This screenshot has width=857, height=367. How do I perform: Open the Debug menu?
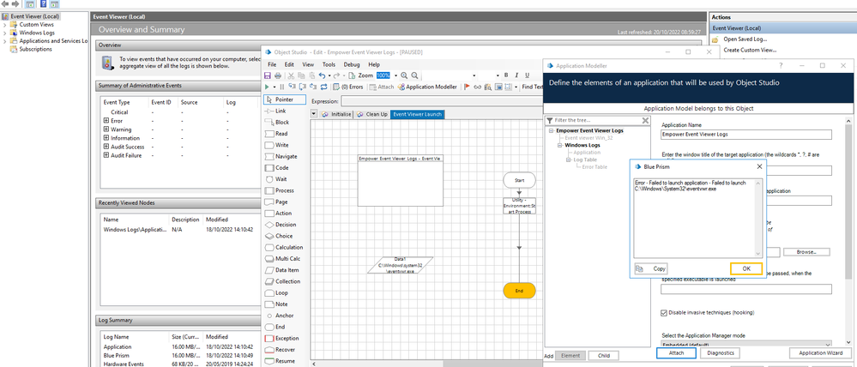[x=352, y=64]
